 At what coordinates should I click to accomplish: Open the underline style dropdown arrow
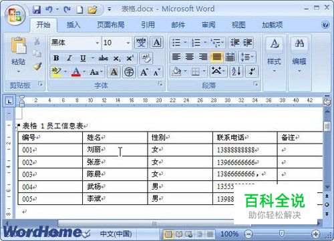tap(93, 58)
